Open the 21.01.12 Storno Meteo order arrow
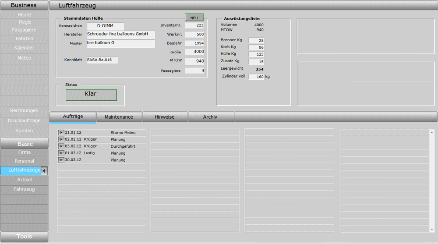Image resolution: width=438 pixels, height=244 pixels. 61,132
